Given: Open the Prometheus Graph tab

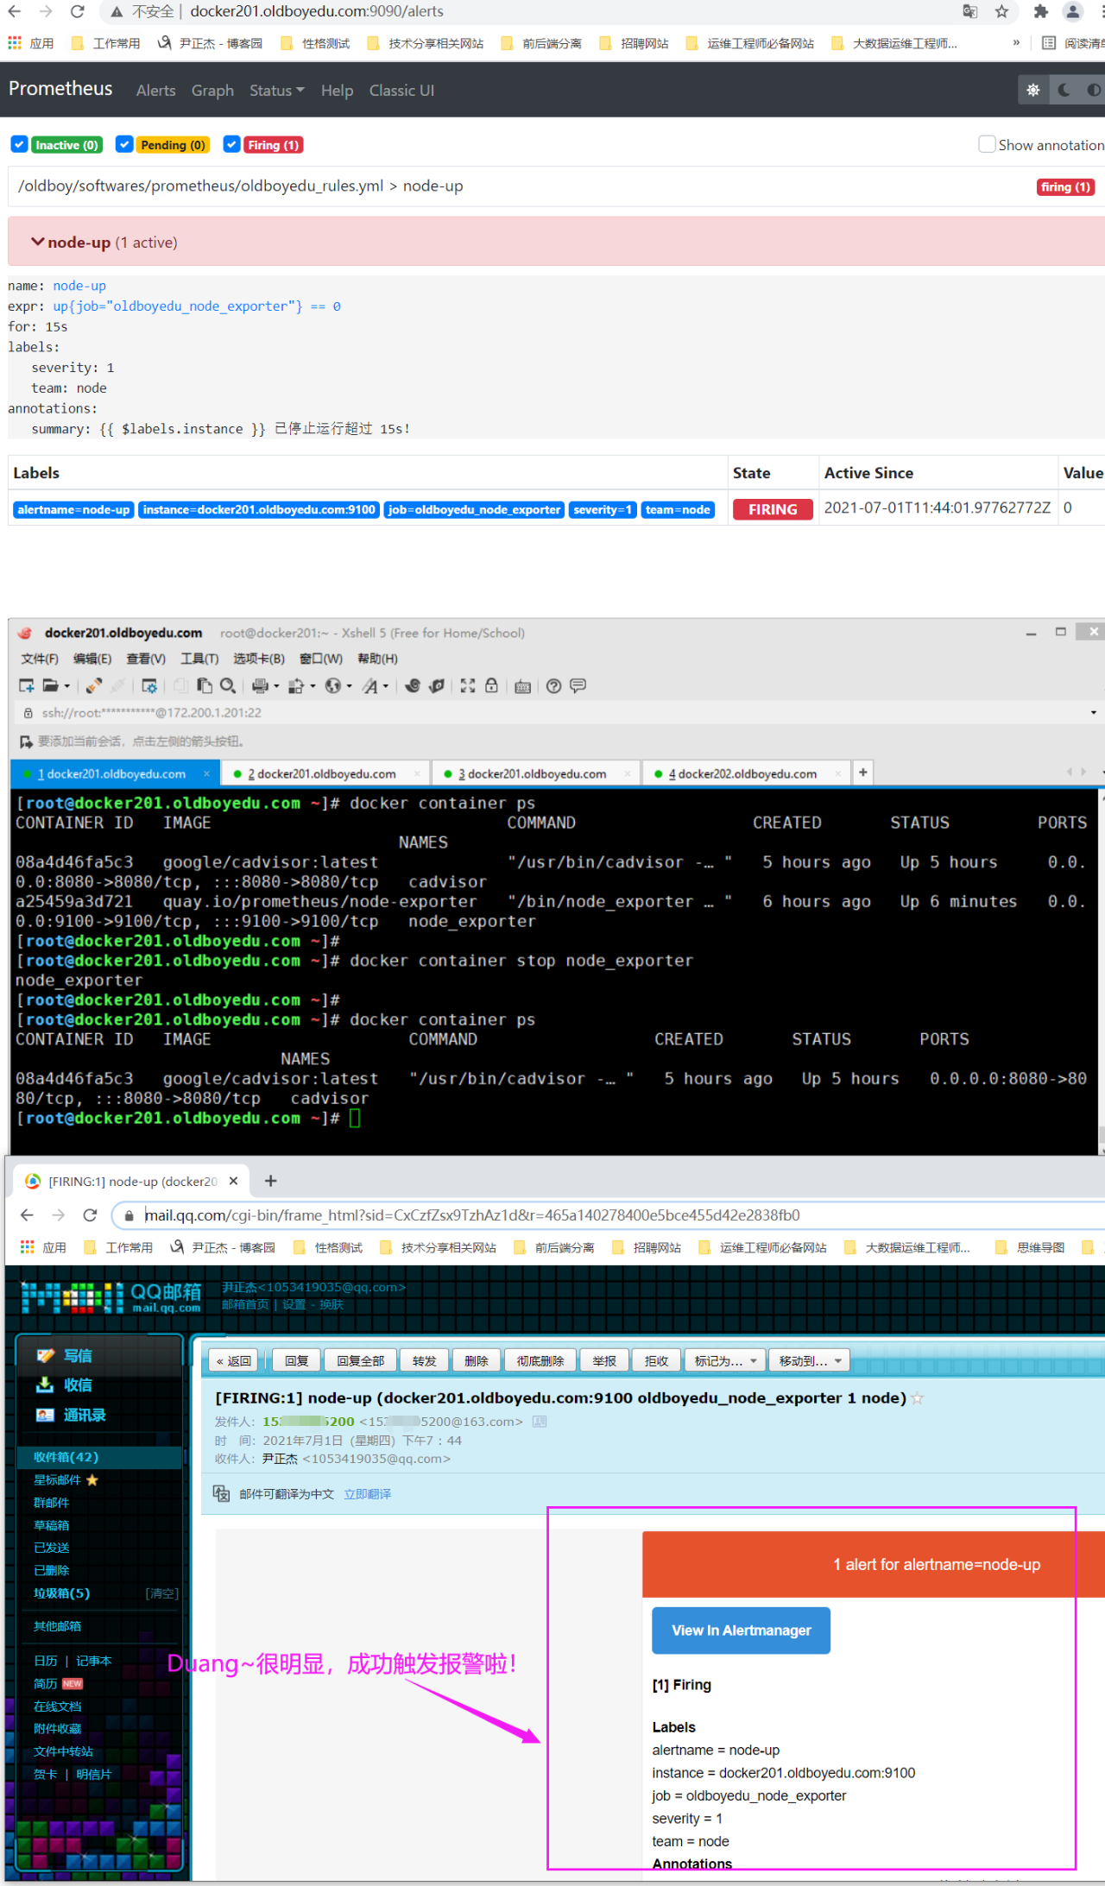Looking at the screenshot, I should pyautogui.click(x=212, y=91).
